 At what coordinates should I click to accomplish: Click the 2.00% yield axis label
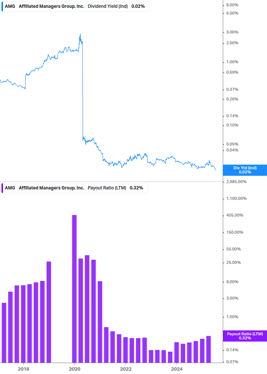pos(232,43)
